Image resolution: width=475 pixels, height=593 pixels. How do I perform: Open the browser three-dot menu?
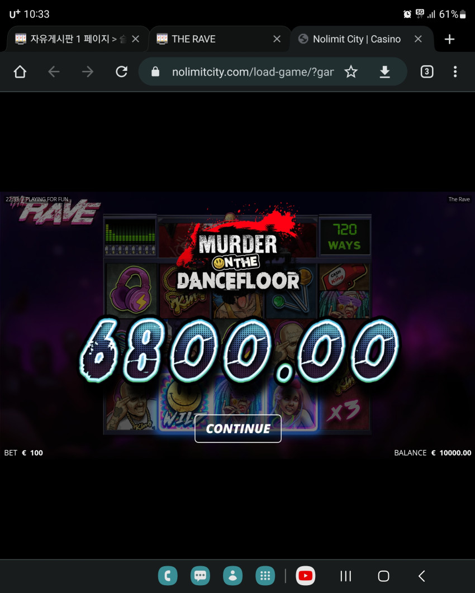(455, 71)
